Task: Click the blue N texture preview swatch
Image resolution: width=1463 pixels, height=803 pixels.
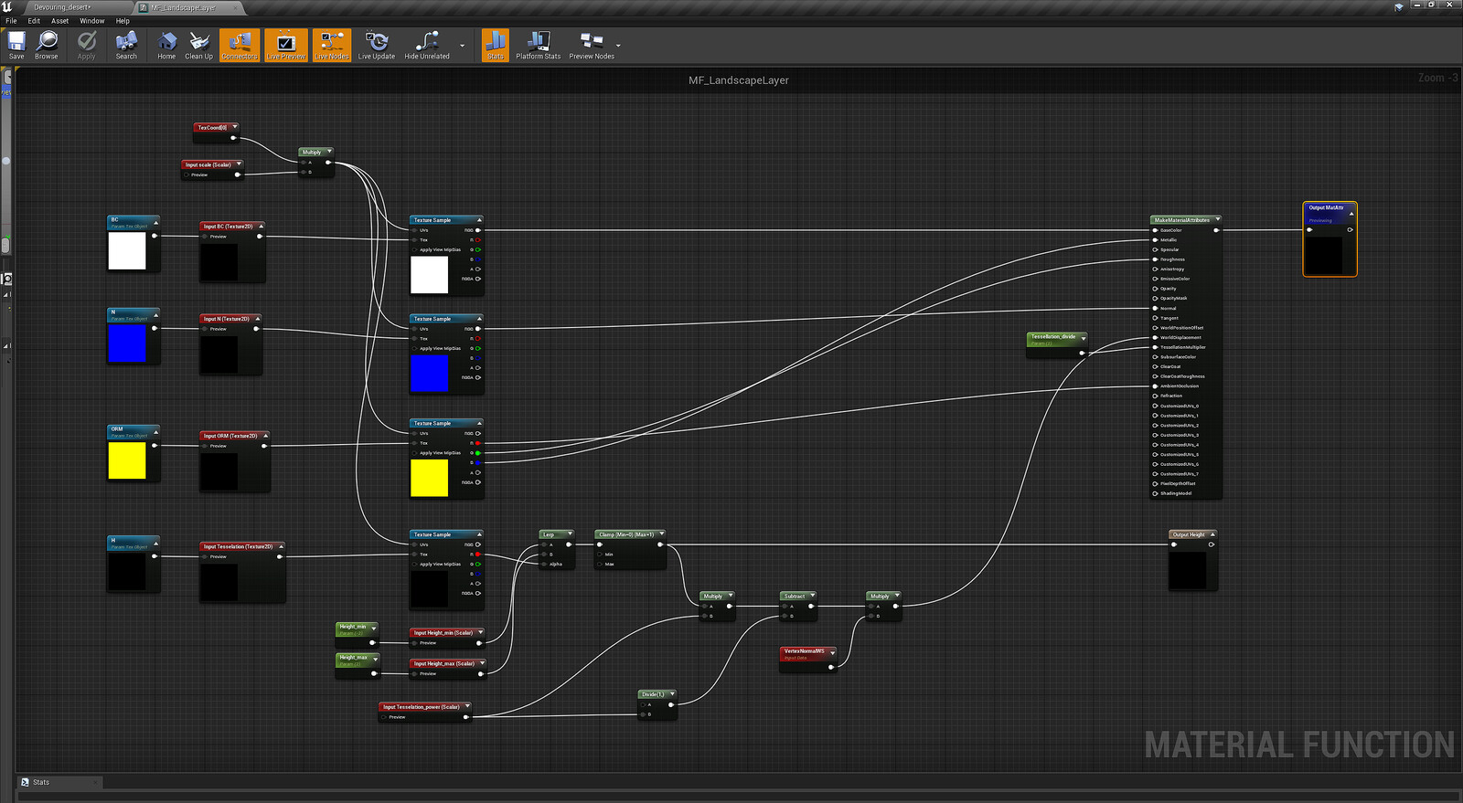Action: pos(127,343)
